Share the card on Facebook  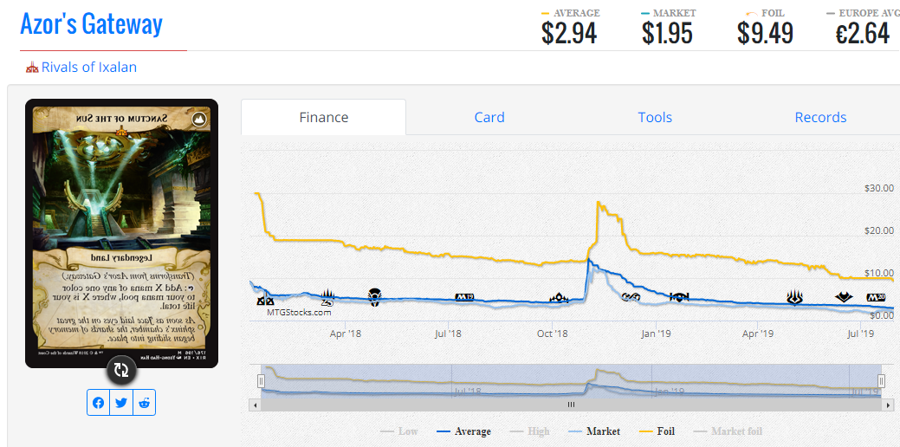click(x=98, y=403)
